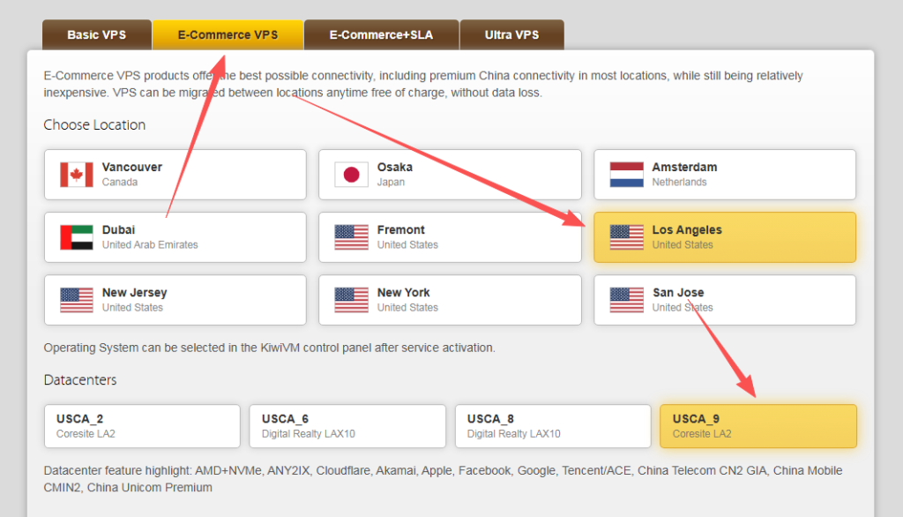
Task: Select the USCA_2 Coresite LA2 datacenter
Action: coord(141,426)
